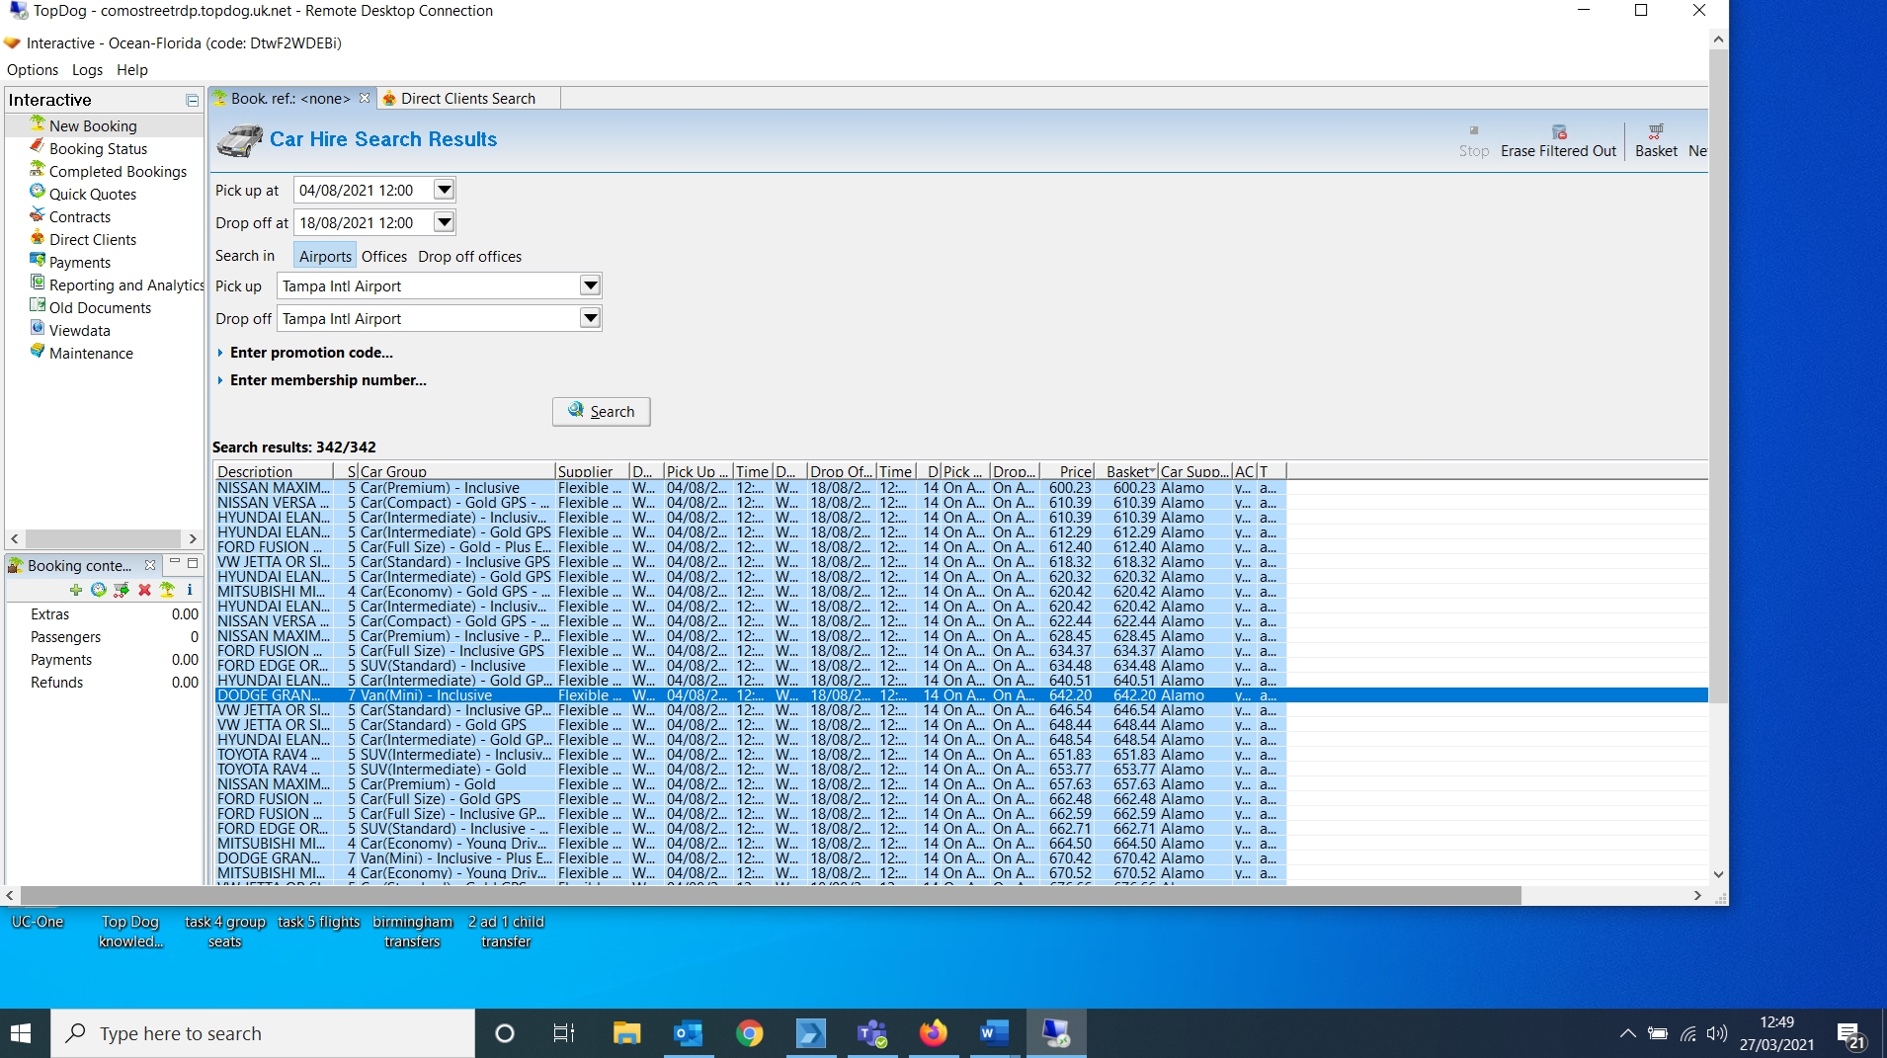Screen dimensions: 1887x1058
Task: Open Google Chrome from the Windows taskbar
Action: point(750,1033)
